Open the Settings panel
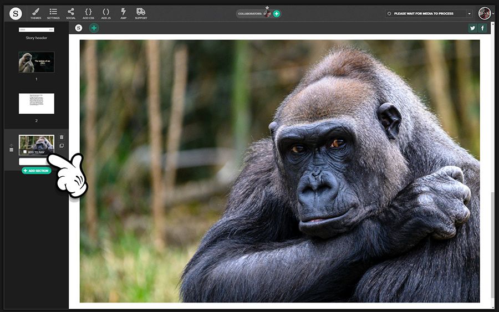Viewport: 499px width, 312px height. pyautogui.click(x=53, y=14)
